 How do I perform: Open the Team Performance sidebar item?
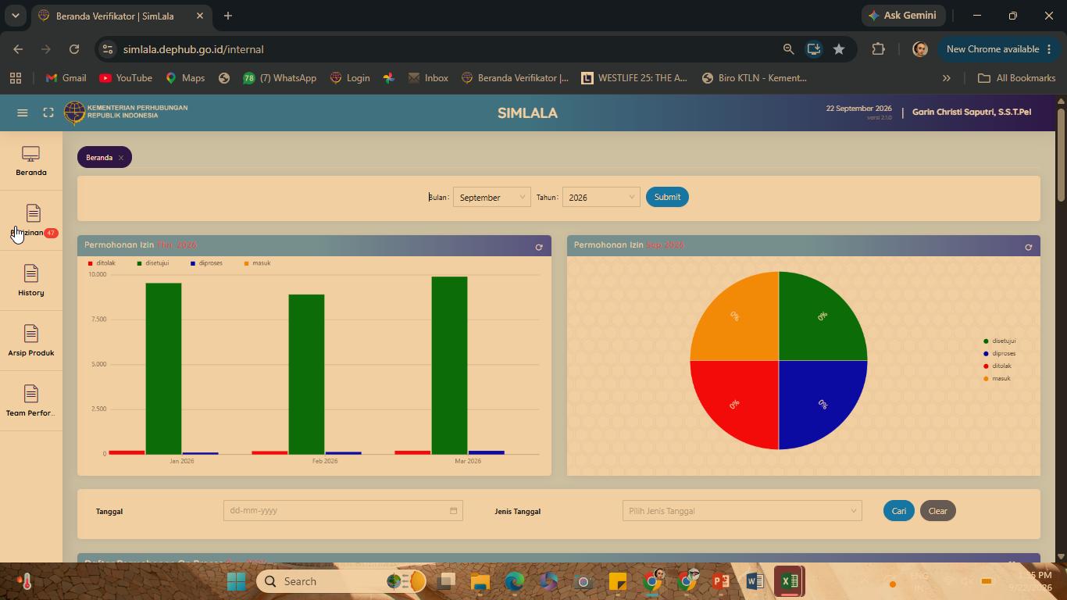point(31,401)
